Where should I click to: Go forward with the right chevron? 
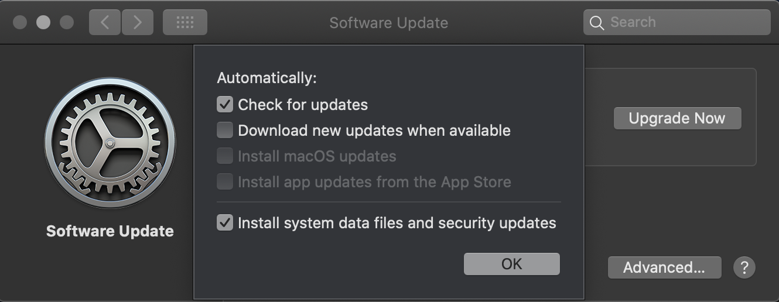pyautogui.click(x=138, y=23)
